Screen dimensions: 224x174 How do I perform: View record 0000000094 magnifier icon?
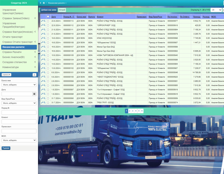pos(44,103)
